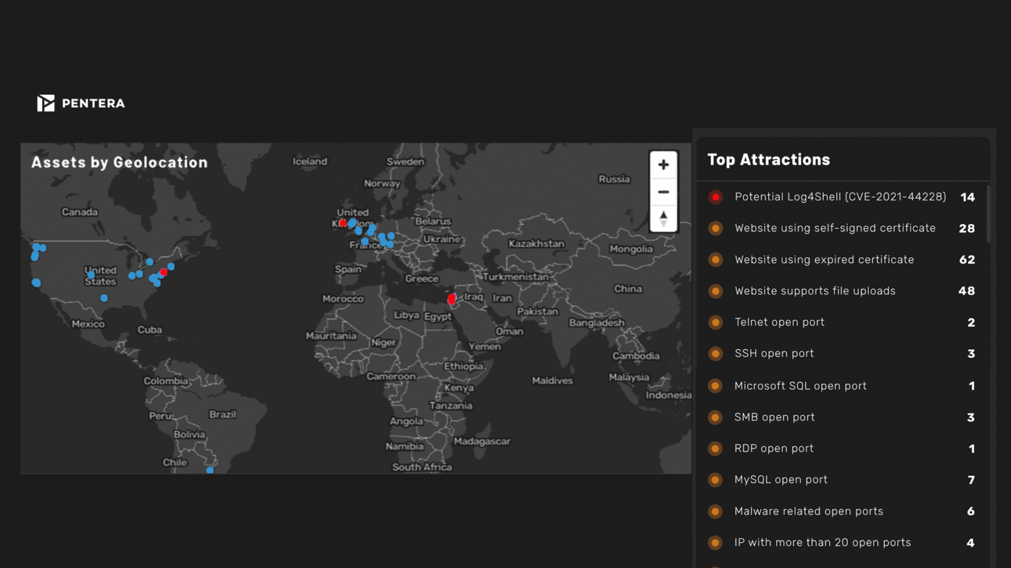
Task: Click the Pentera logo icon
Action: pyautogui.click(x=45, y=103)
